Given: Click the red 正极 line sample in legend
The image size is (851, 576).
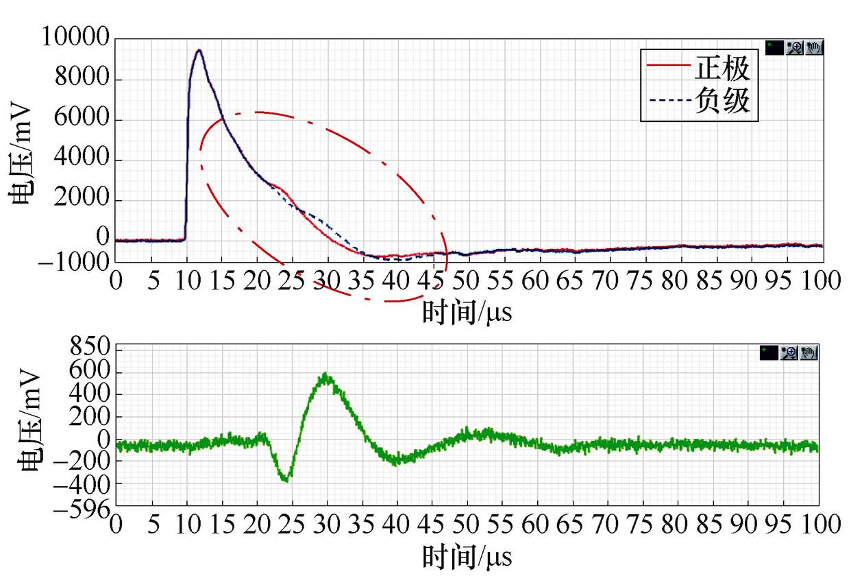Looking at the screenshot, I should point(669,66).
